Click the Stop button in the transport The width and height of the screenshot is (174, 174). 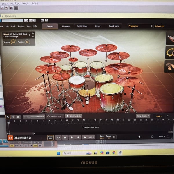click(65, 137)
